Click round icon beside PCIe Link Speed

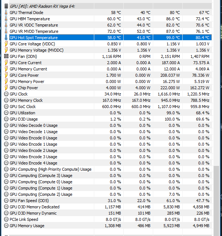pyautogui.click(x=6, y=219)
